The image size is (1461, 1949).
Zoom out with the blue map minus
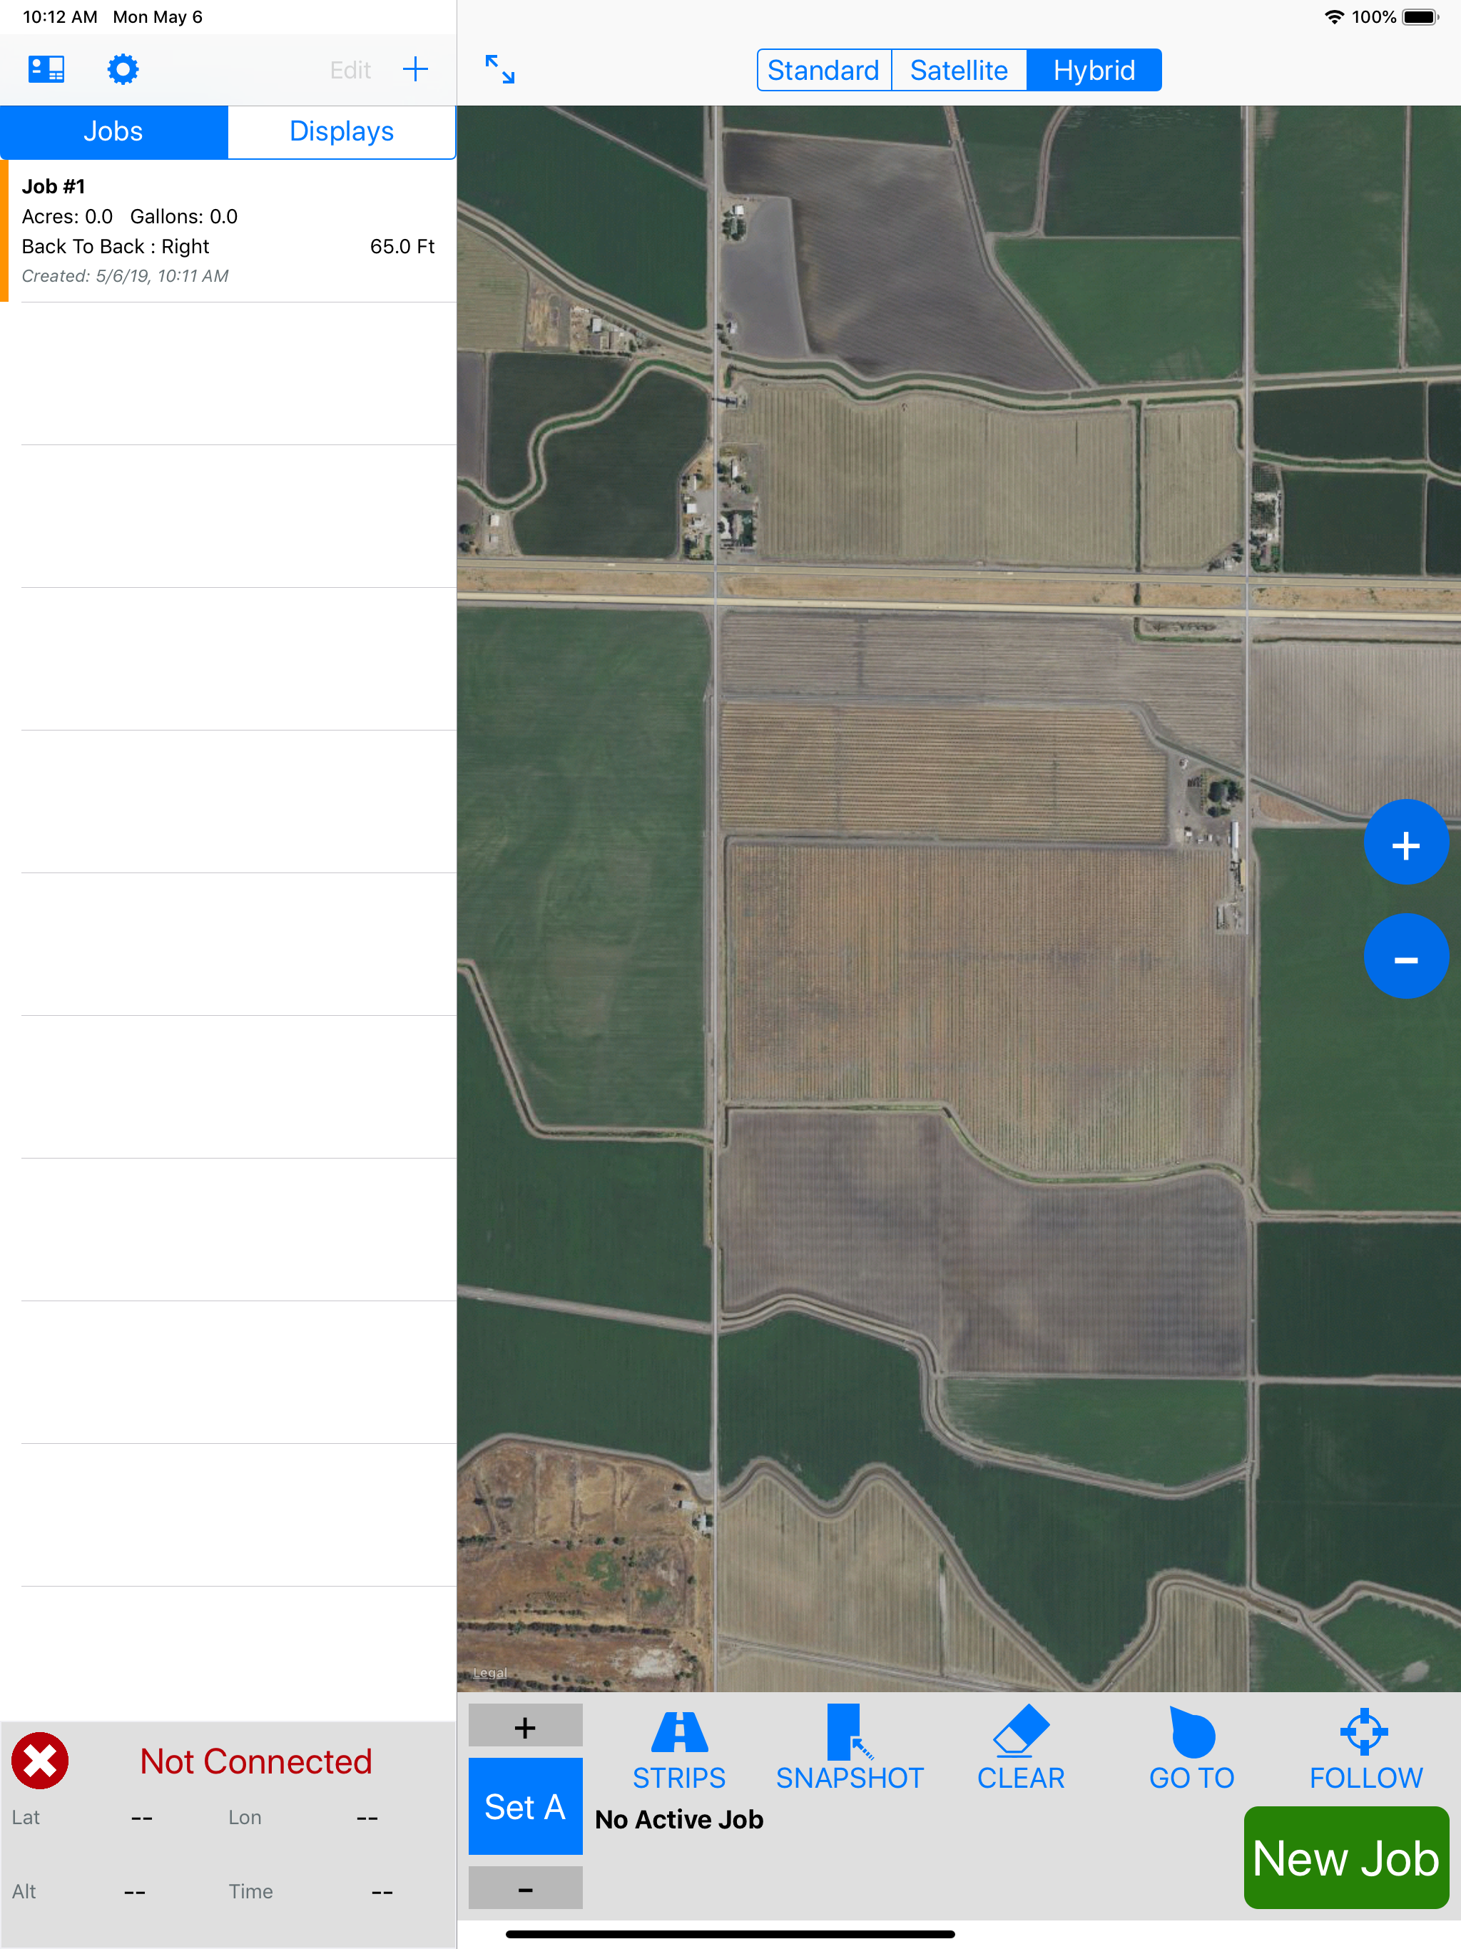coord(1405,957)
